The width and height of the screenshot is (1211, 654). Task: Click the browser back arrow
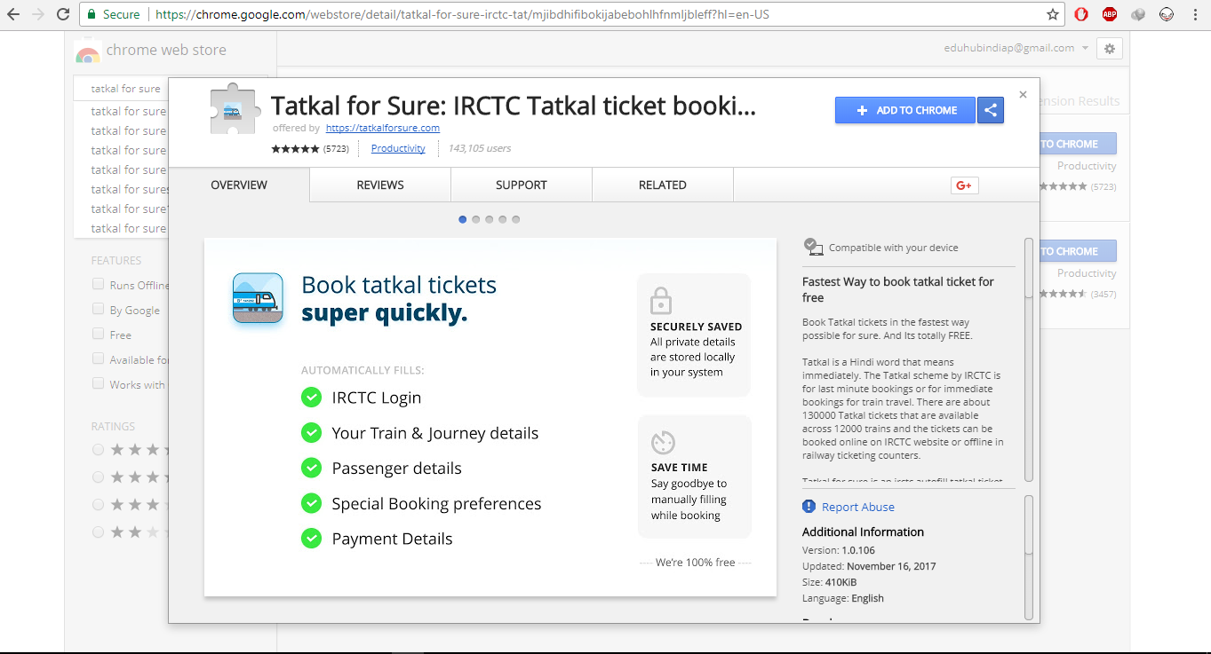pos(14,14)
